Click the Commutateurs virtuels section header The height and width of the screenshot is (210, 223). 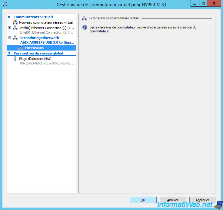33,17
